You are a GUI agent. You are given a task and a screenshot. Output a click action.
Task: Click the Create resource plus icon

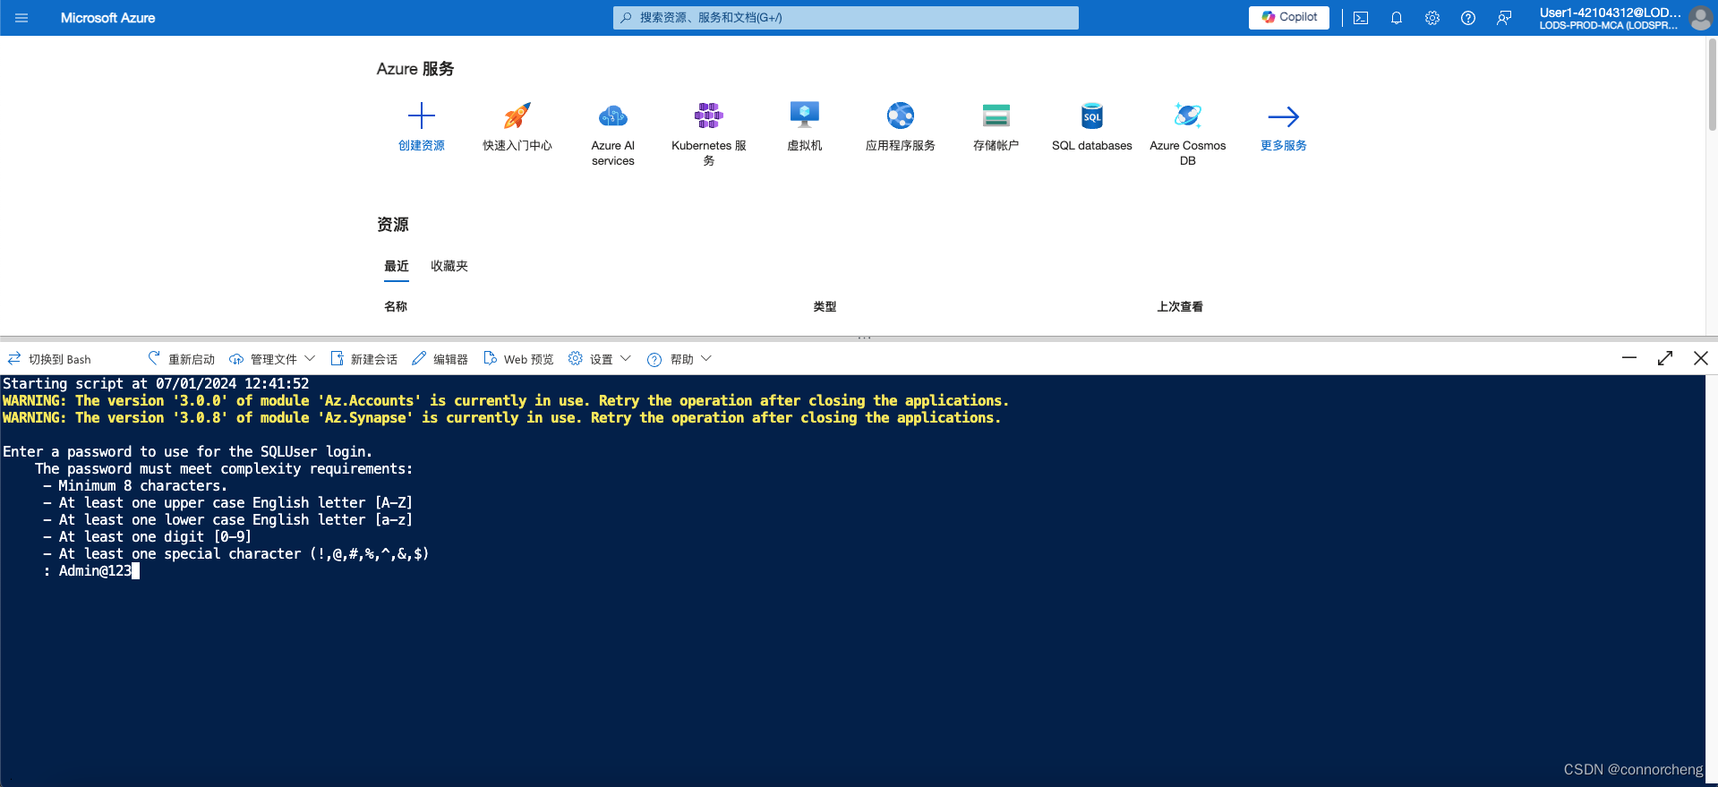(422, 115)
